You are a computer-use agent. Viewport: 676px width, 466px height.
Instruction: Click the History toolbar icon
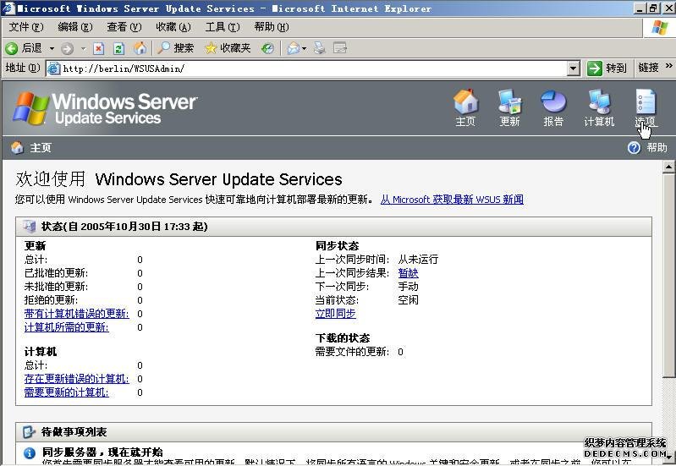coord(267,48)
